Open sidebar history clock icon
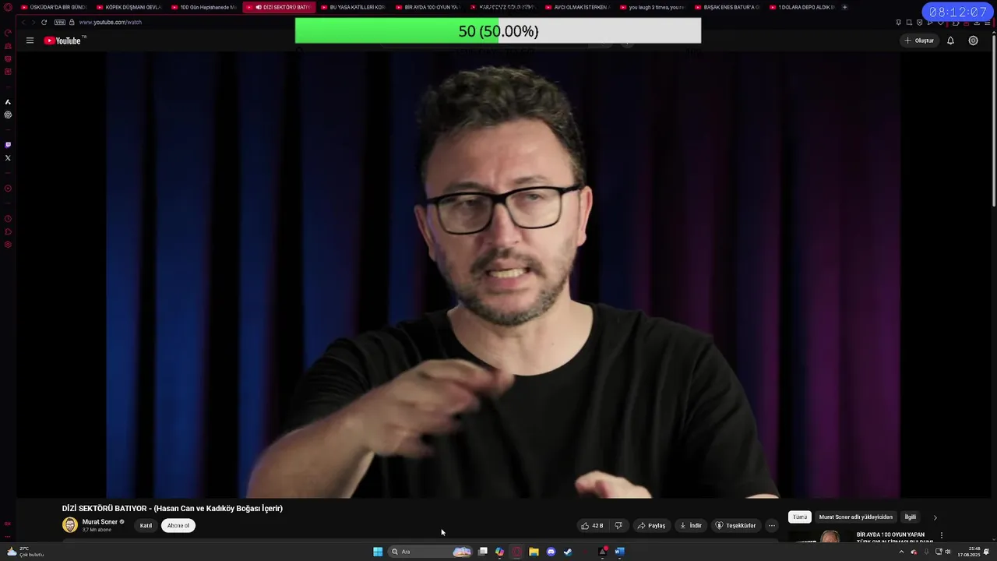997x561 pixels. click(8, 219)
